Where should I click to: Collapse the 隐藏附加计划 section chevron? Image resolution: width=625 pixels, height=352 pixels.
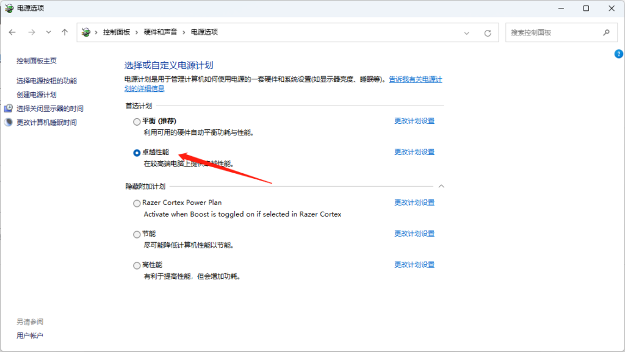(441, 185)
